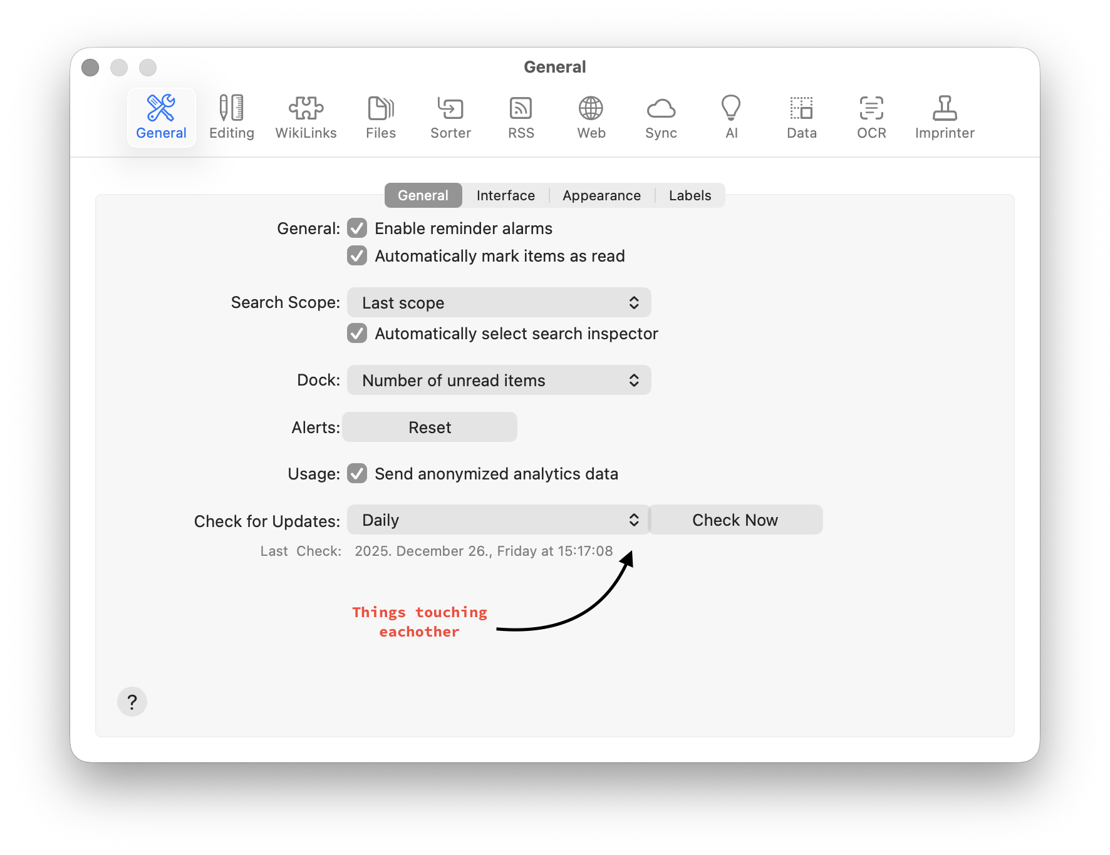Disable the Enable reminder alarms checkbox

tap(357, 228)
